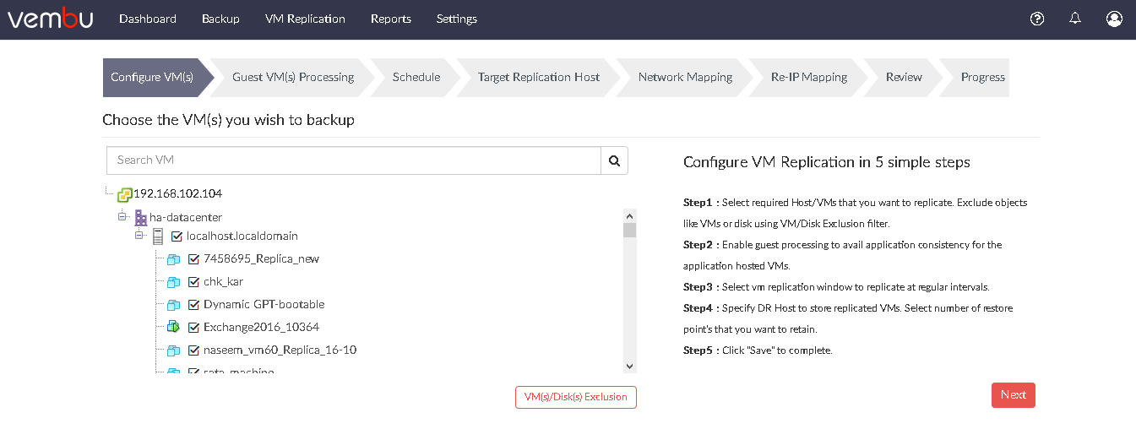Uncheck 7458695_Replica_new checkbox
This screenshot has width=1136, height=440.
(193, 259)
